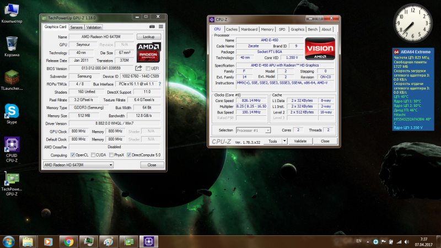Open the Computer desktop icon
Screen dimensions: 441x248
(12, 13)
